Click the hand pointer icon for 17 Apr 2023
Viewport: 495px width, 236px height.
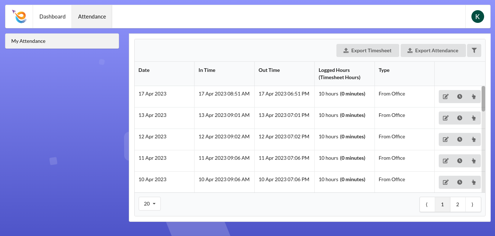474,97
